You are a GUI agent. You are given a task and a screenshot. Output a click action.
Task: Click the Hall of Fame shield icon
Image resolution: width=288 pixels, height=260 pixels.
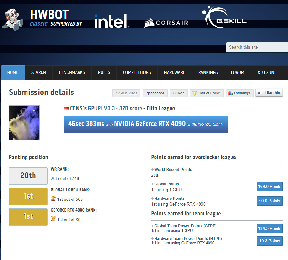tap(194, 93)
